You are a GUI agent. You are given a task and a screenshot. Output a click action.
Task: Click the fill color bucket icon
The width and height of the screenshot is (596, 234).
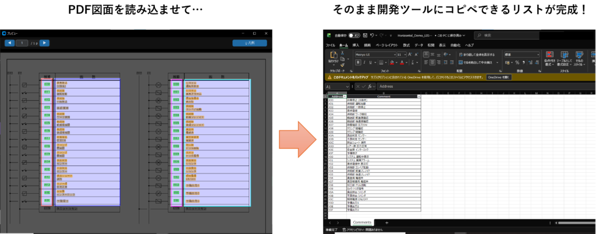pyautogui.click(x=393, y=62)
